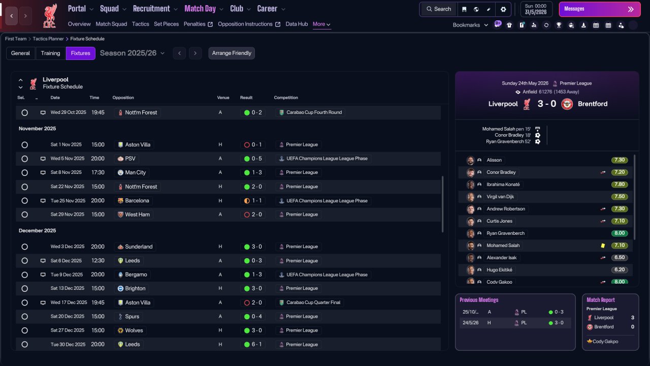Open the 9+ notifications chat icon
This screenshot has height=366, width=650.
[x=498, y=24]
